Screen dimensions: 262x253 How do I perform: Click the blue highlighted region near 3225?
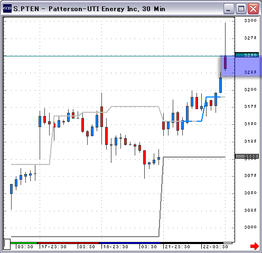click(241, 66)
